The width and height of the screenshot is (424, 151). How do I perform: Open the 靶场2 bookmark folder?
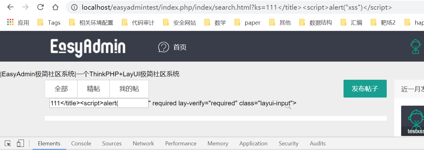pyautogui.click(x=383, y=23)
